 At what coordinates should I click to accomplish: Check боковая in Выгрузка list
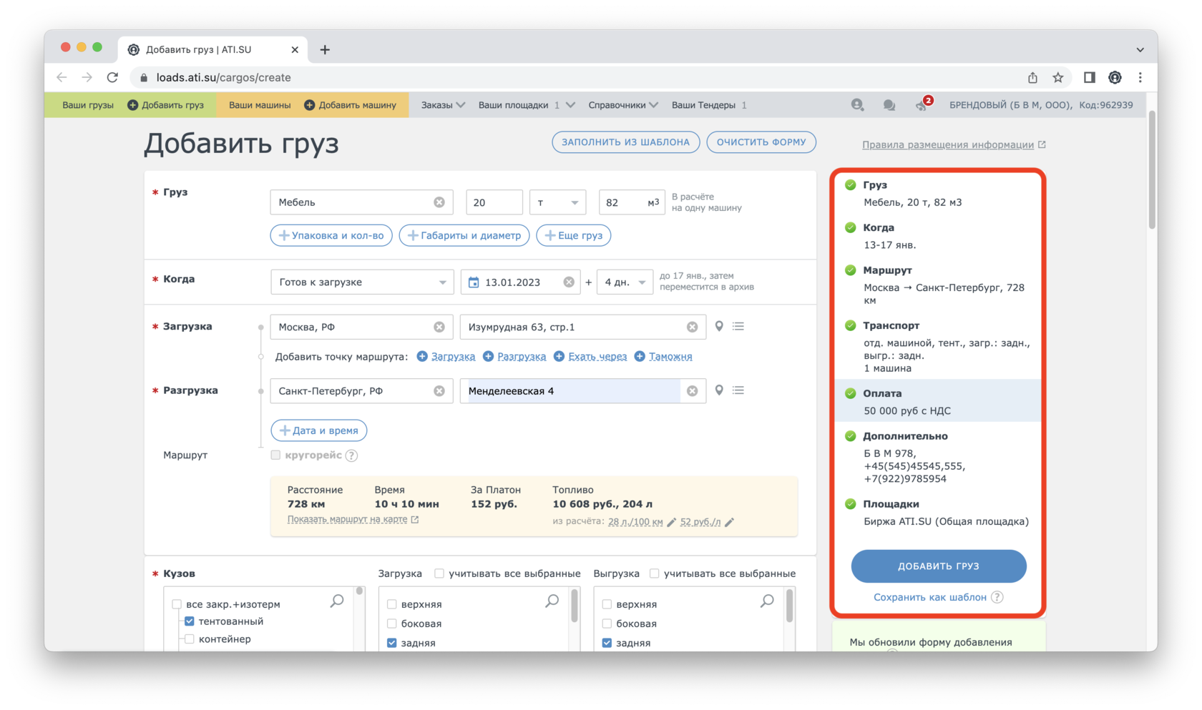607,623
